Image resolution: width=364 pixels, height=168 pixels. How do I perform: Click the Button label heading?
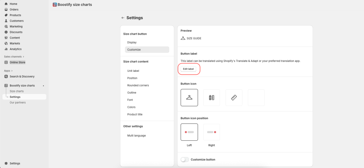pos(189,54)
